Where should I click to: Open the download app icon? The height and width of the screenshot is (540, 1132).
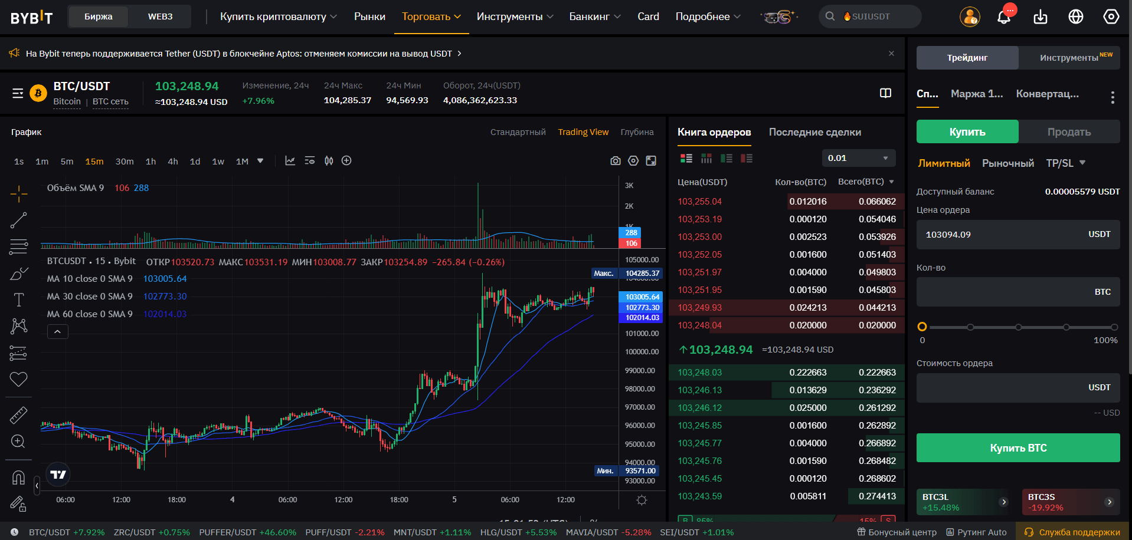pos(1041,17)
